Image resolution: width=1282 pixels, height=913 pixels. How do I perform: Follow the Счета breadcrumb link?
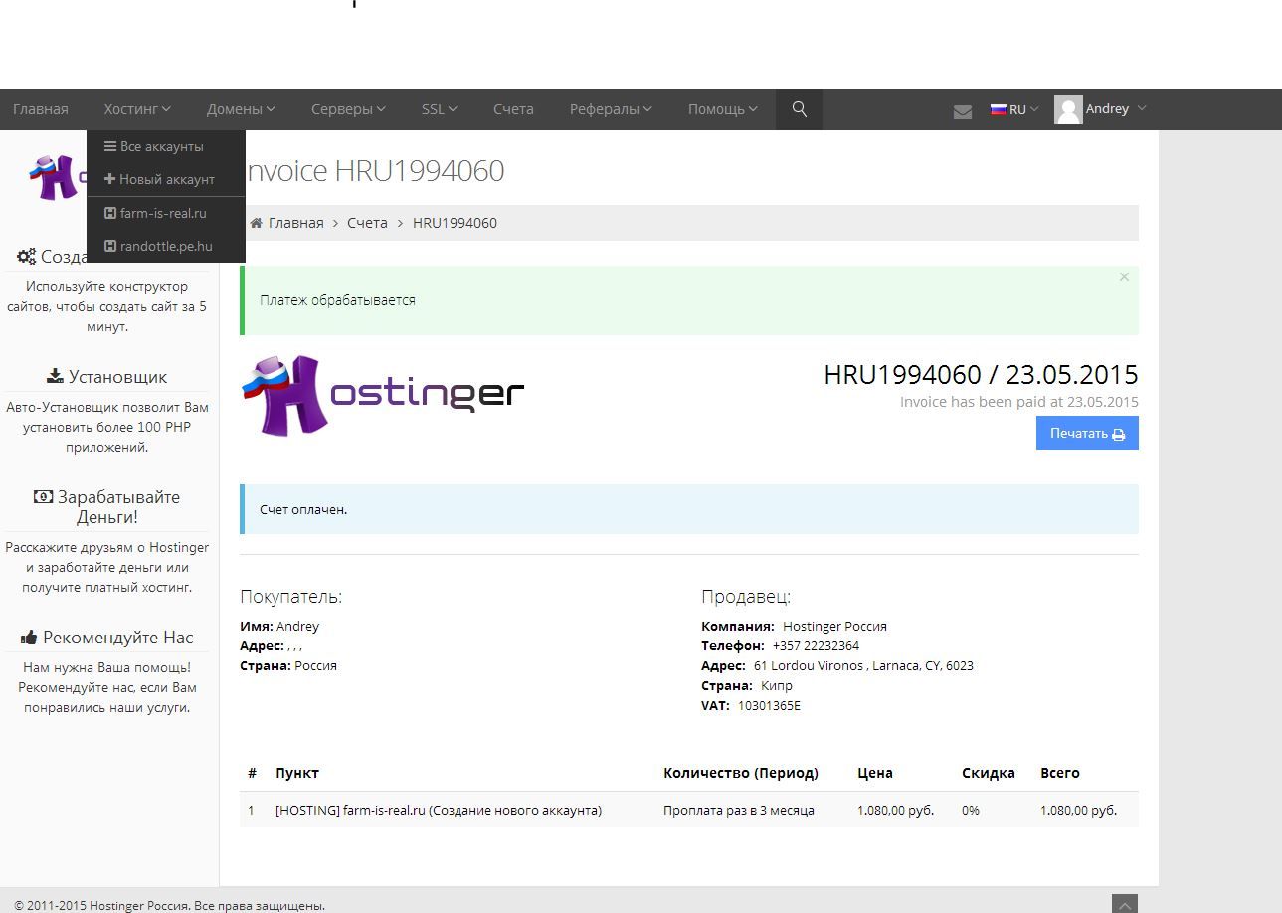click(367, 223)
